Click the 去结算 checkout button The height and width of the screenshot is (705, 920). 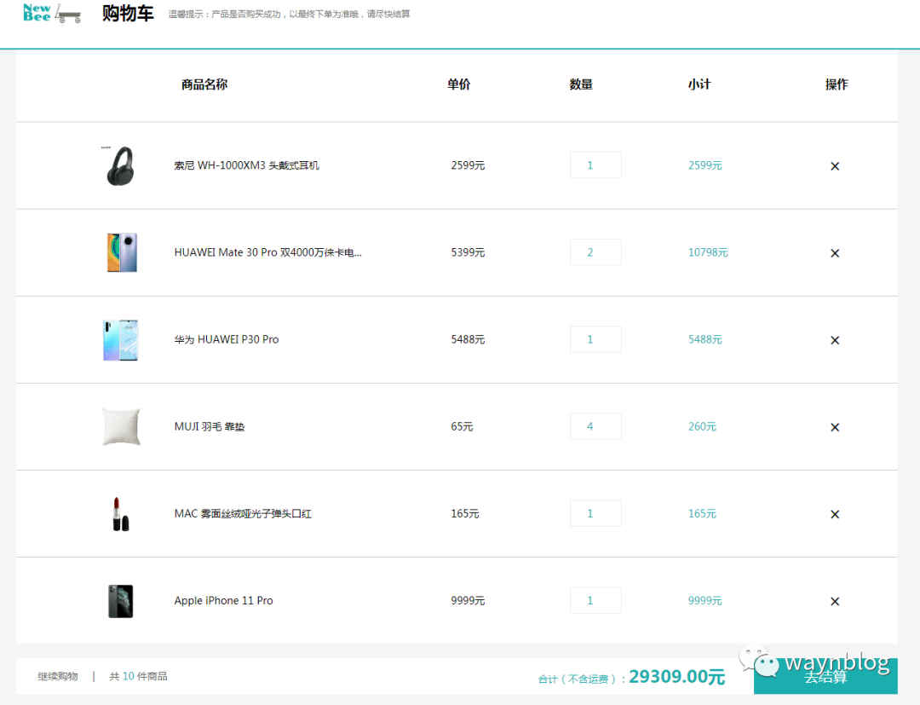tap(825, 676)
